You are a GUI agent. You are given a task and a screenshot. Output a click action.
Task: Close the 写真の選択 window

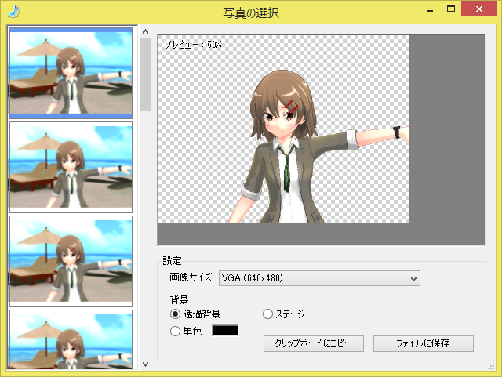(479, 9)
